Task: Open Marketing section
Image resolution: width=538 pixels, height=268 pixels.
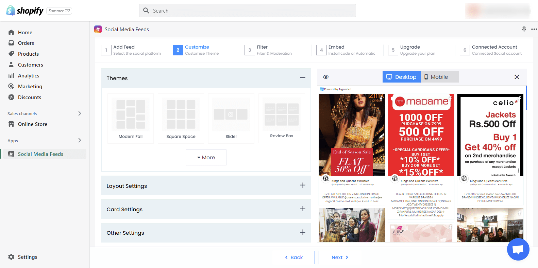Action: coord(30,87)
